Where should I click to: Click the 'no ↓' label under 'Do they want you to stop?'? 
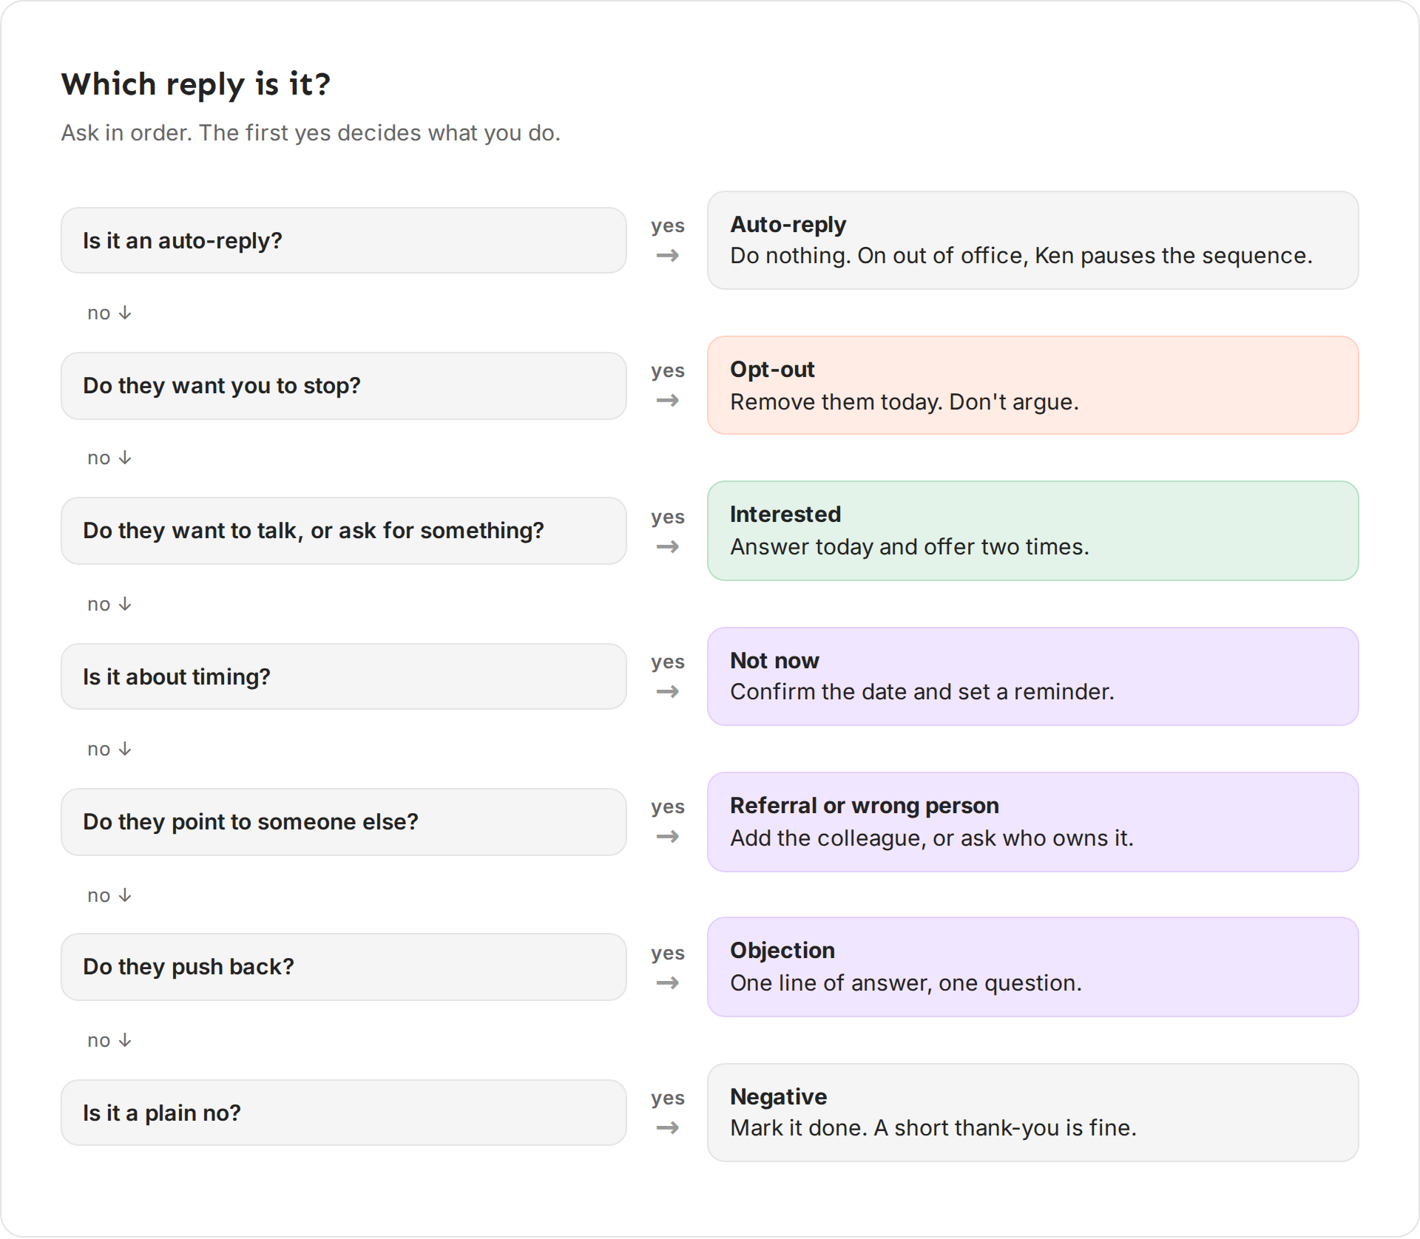pos(109,458)
